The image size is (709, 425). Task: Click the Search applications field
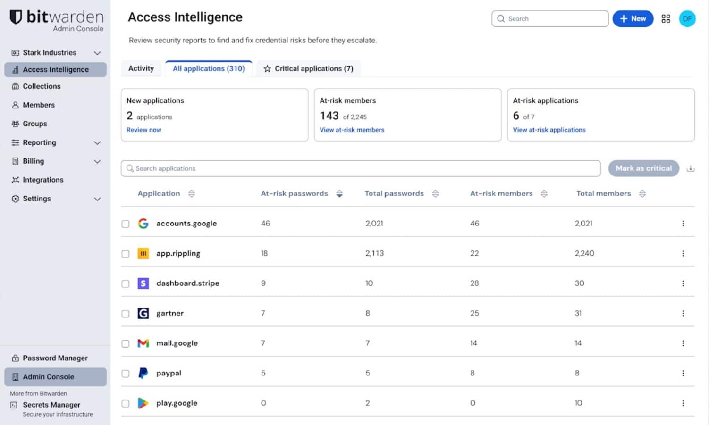[x=361, y=168]
